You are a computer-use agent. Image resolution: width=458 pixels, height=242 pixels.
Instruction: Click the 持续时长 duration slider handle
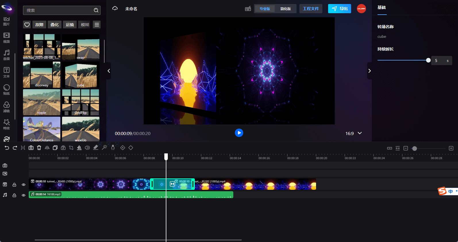tap(428, 60)
